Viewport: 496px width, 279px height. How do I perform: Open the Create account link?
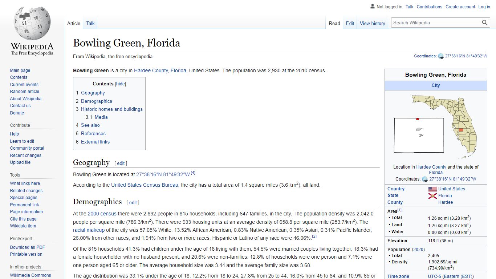460,7
